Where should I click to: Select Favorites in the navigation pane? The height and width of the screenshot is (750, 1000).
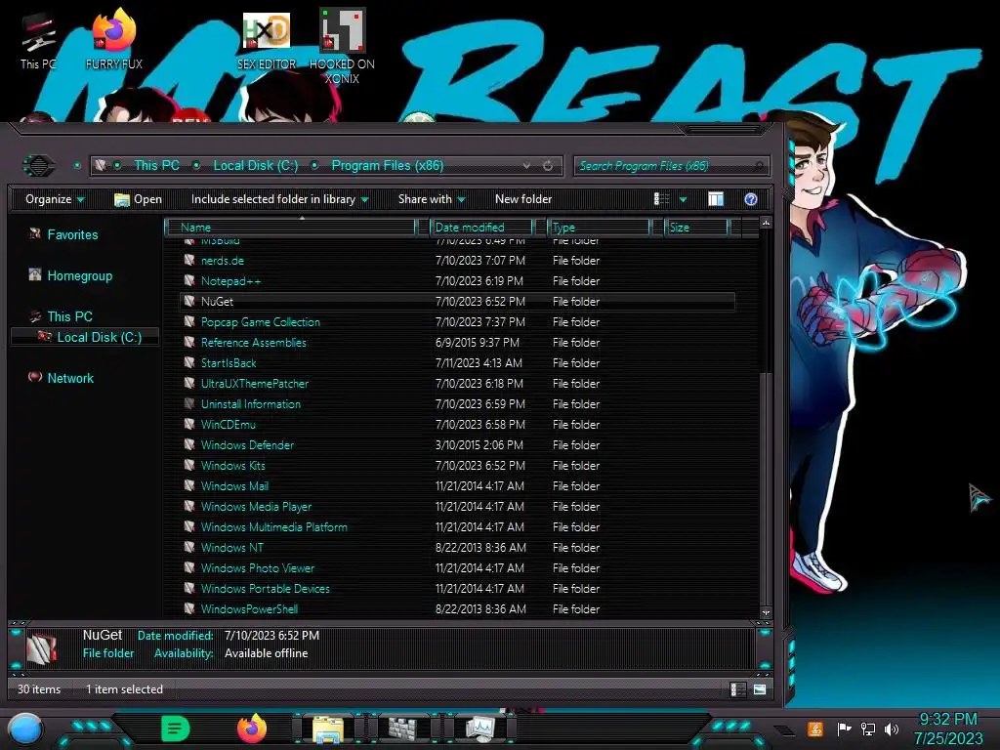[x=72, y=234]
